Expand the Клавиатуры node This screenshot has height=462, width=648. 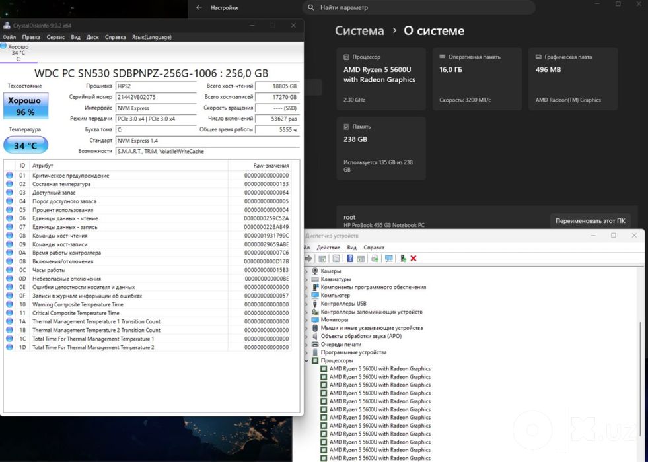[306, 279]
